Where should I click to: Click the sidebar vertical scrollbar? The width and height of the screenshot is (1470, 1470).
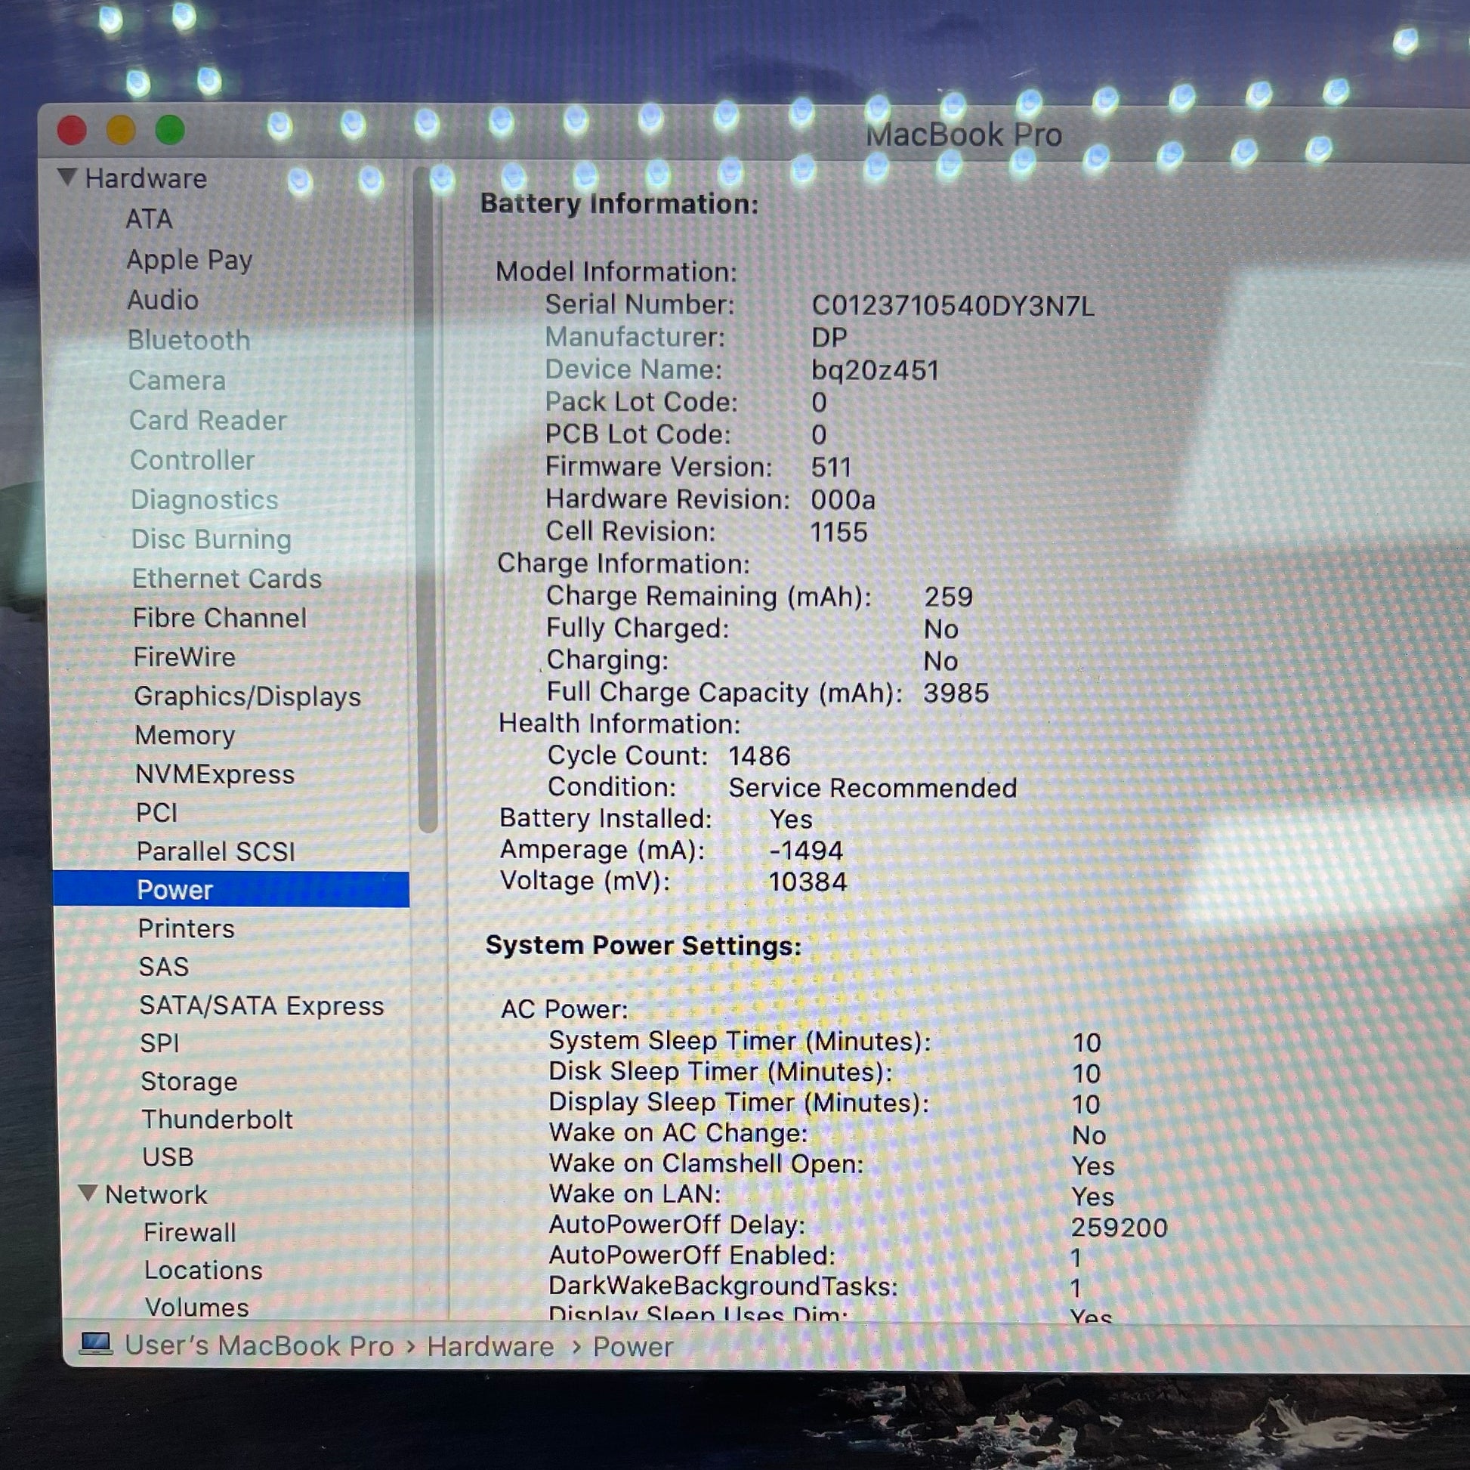[427, 502]
